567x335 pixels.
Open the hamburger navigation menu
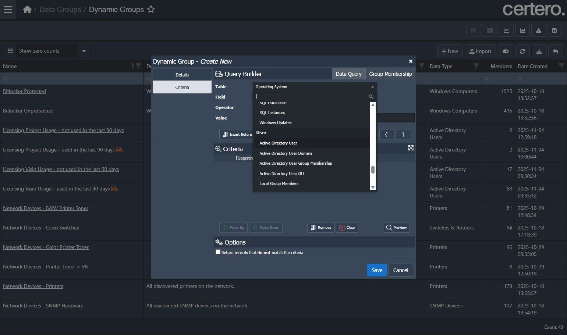pyautogui.click(x=8, y=10)
